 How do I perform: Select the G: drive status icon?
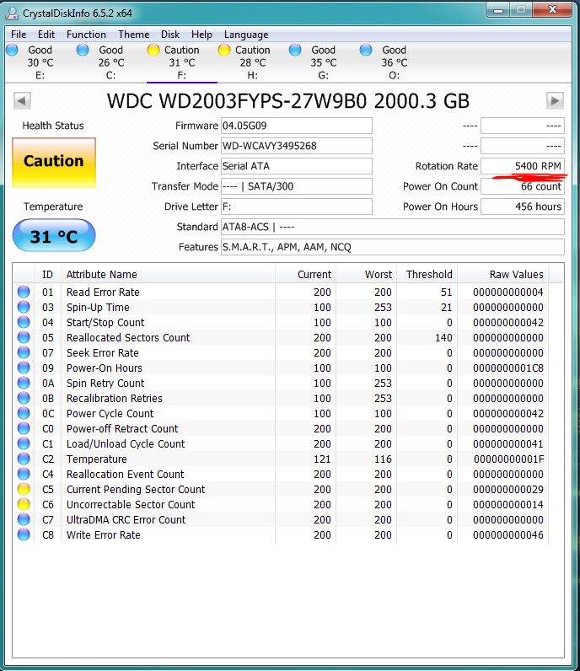point(295,50)
